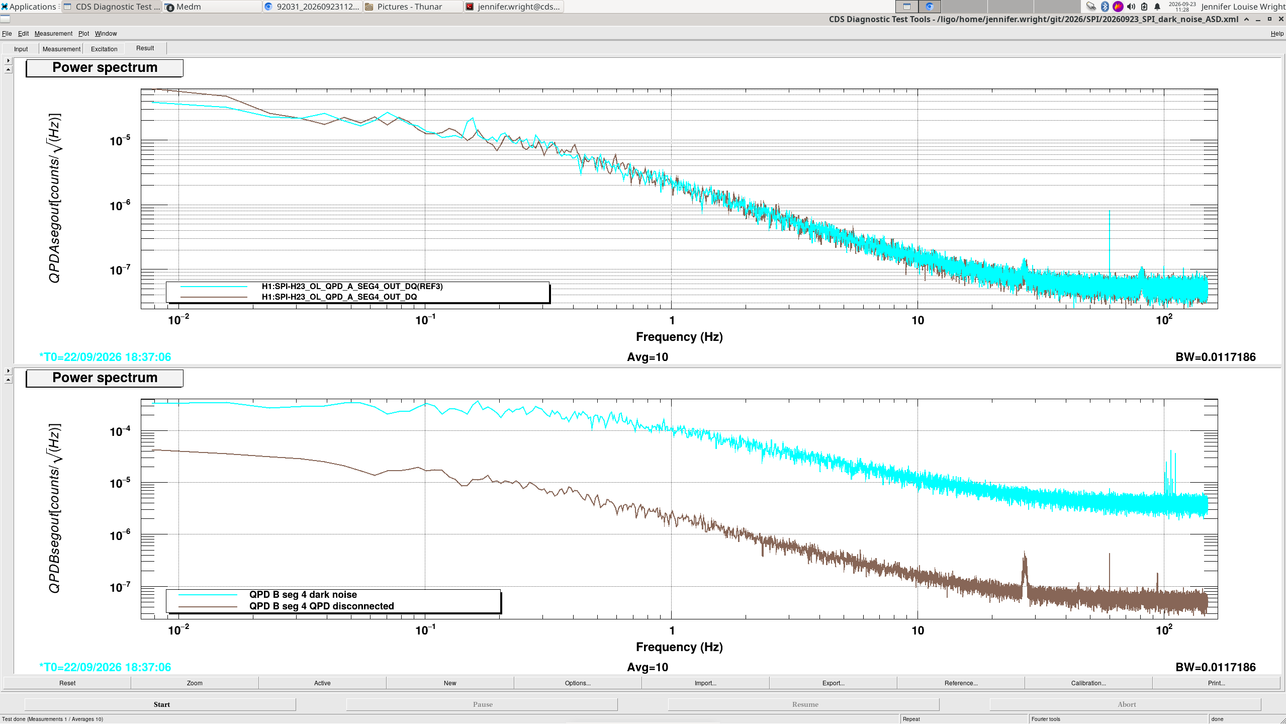1286x724 pixels.
Task: Switch to the Excitation tab
Action: pyautogui.click(x=104, y=49)
